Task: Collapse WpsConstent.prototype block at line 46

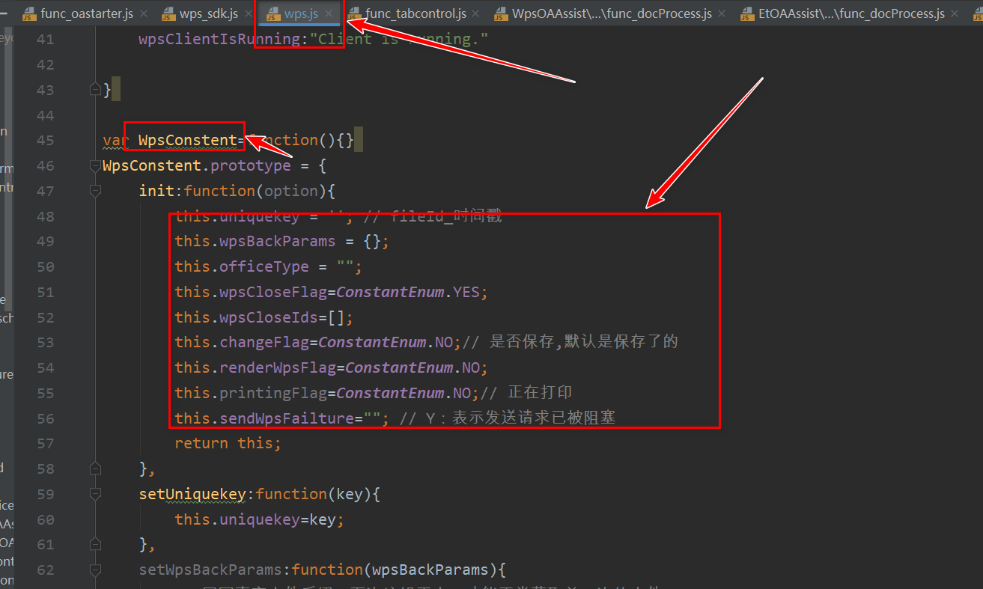Action: [95, 165]
